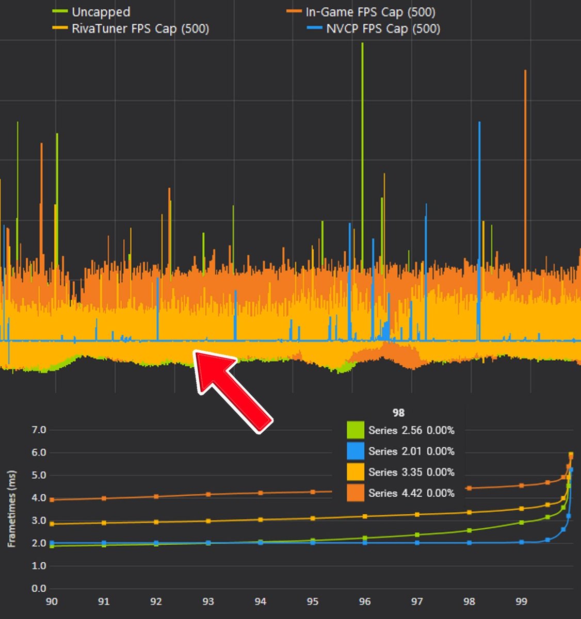Click the green swatch beside Series 2.56

[356, 430]
